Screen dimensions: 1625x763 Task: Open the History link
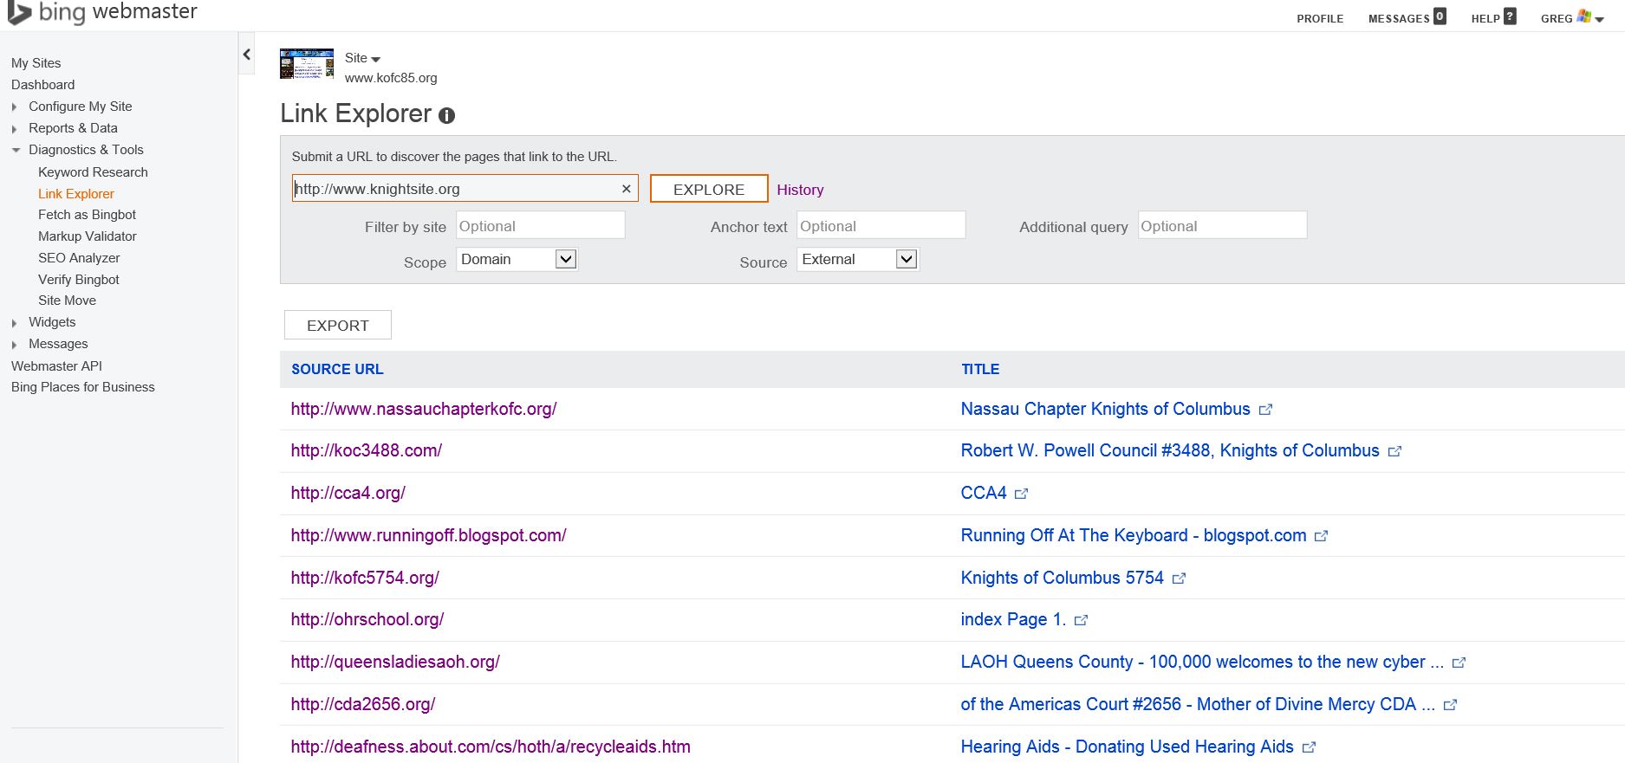point(800,190)
